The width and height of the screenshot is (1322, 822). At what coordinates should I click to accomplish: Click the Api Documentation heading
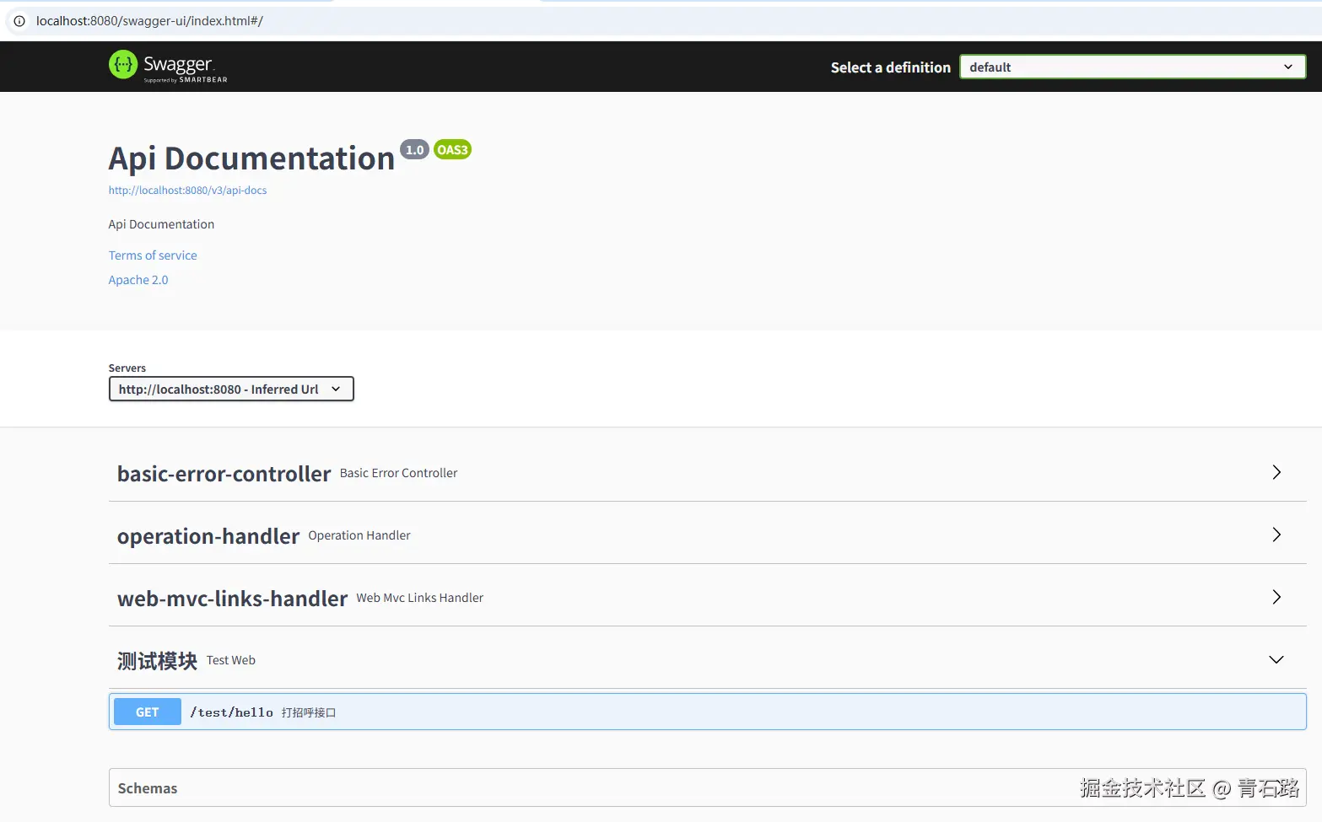251,158
